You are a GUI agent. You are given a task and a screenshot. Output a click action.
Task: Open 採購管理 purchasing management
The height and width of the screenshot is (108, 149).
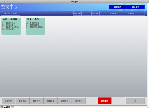tap(51, 101)
